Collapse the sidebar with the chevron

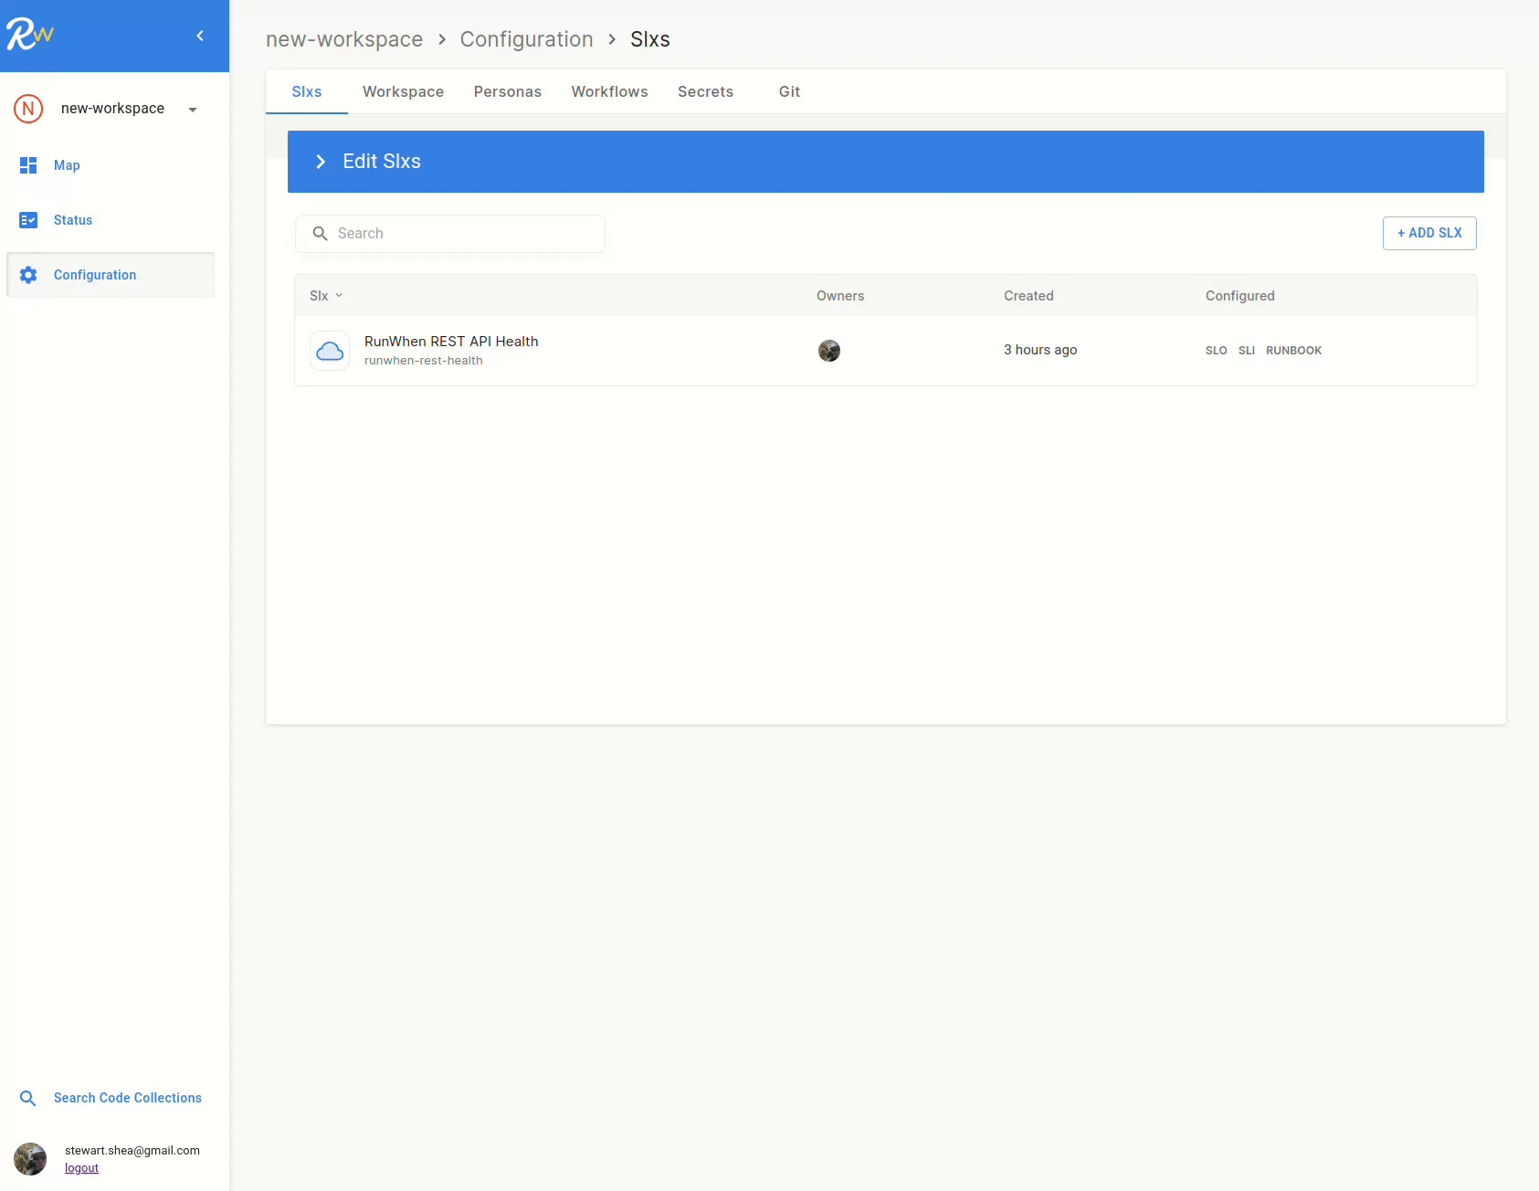pos(200,36)
